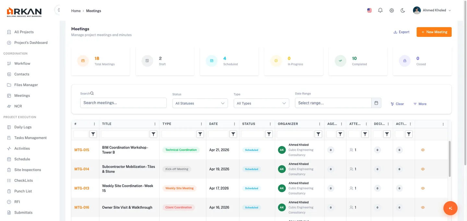This screenshot has width=467, height=221.
Task: Open the Meetings section in the sidebar
Action: (22, 95)
